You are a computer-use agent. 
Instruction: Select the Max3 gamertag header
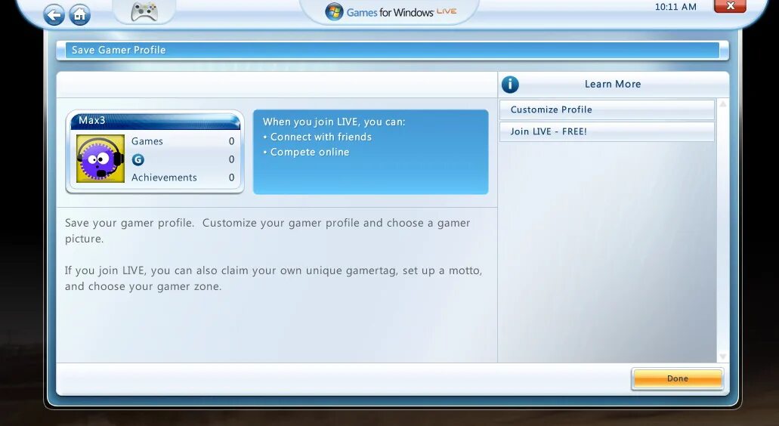pyautogui.click(x=155, y=121)
